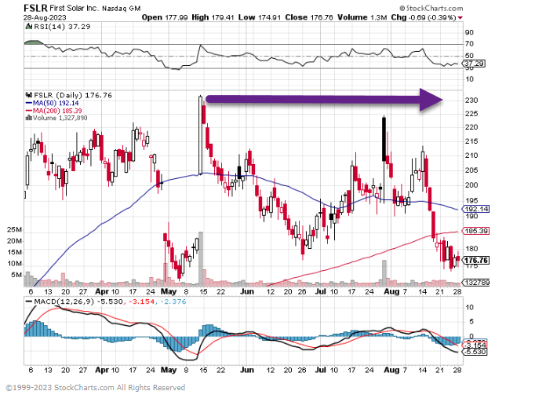Screen dimensions: 535x413
Task: Click the copyright StockCharts.com notice at the bottom
Action: coord(96,388)
